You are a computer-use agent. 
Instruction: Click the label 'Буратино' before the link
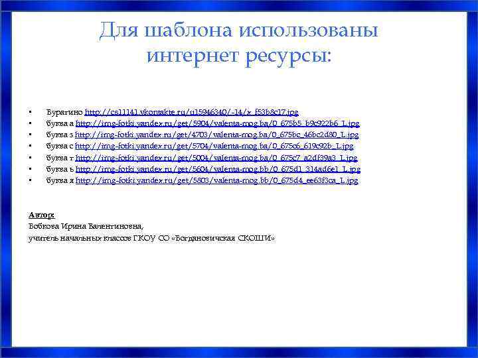(64, 112)
